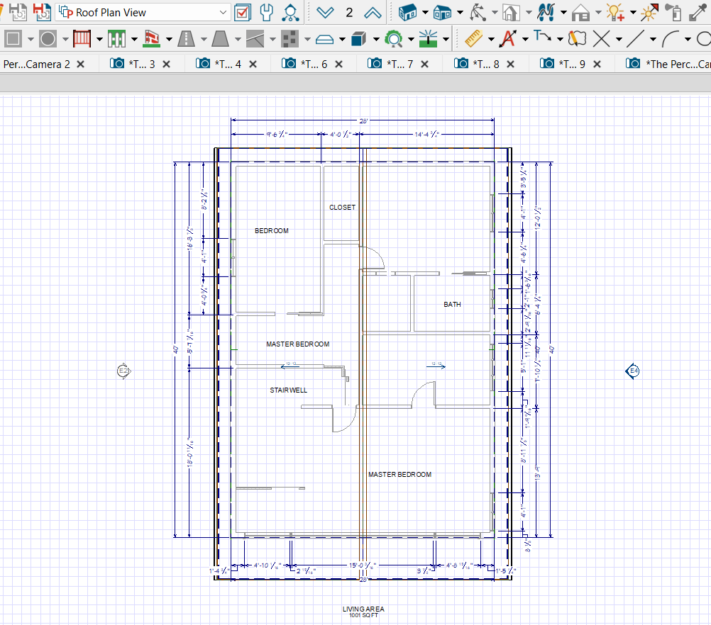Click the BATH room label

tap(452, 305)
